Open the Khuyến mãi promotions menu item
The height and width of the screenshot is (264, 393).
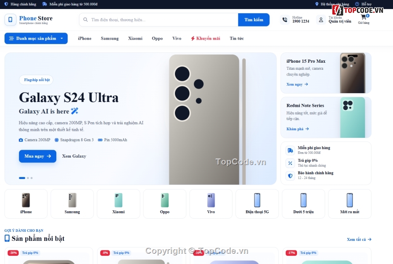tap(206, 38)
